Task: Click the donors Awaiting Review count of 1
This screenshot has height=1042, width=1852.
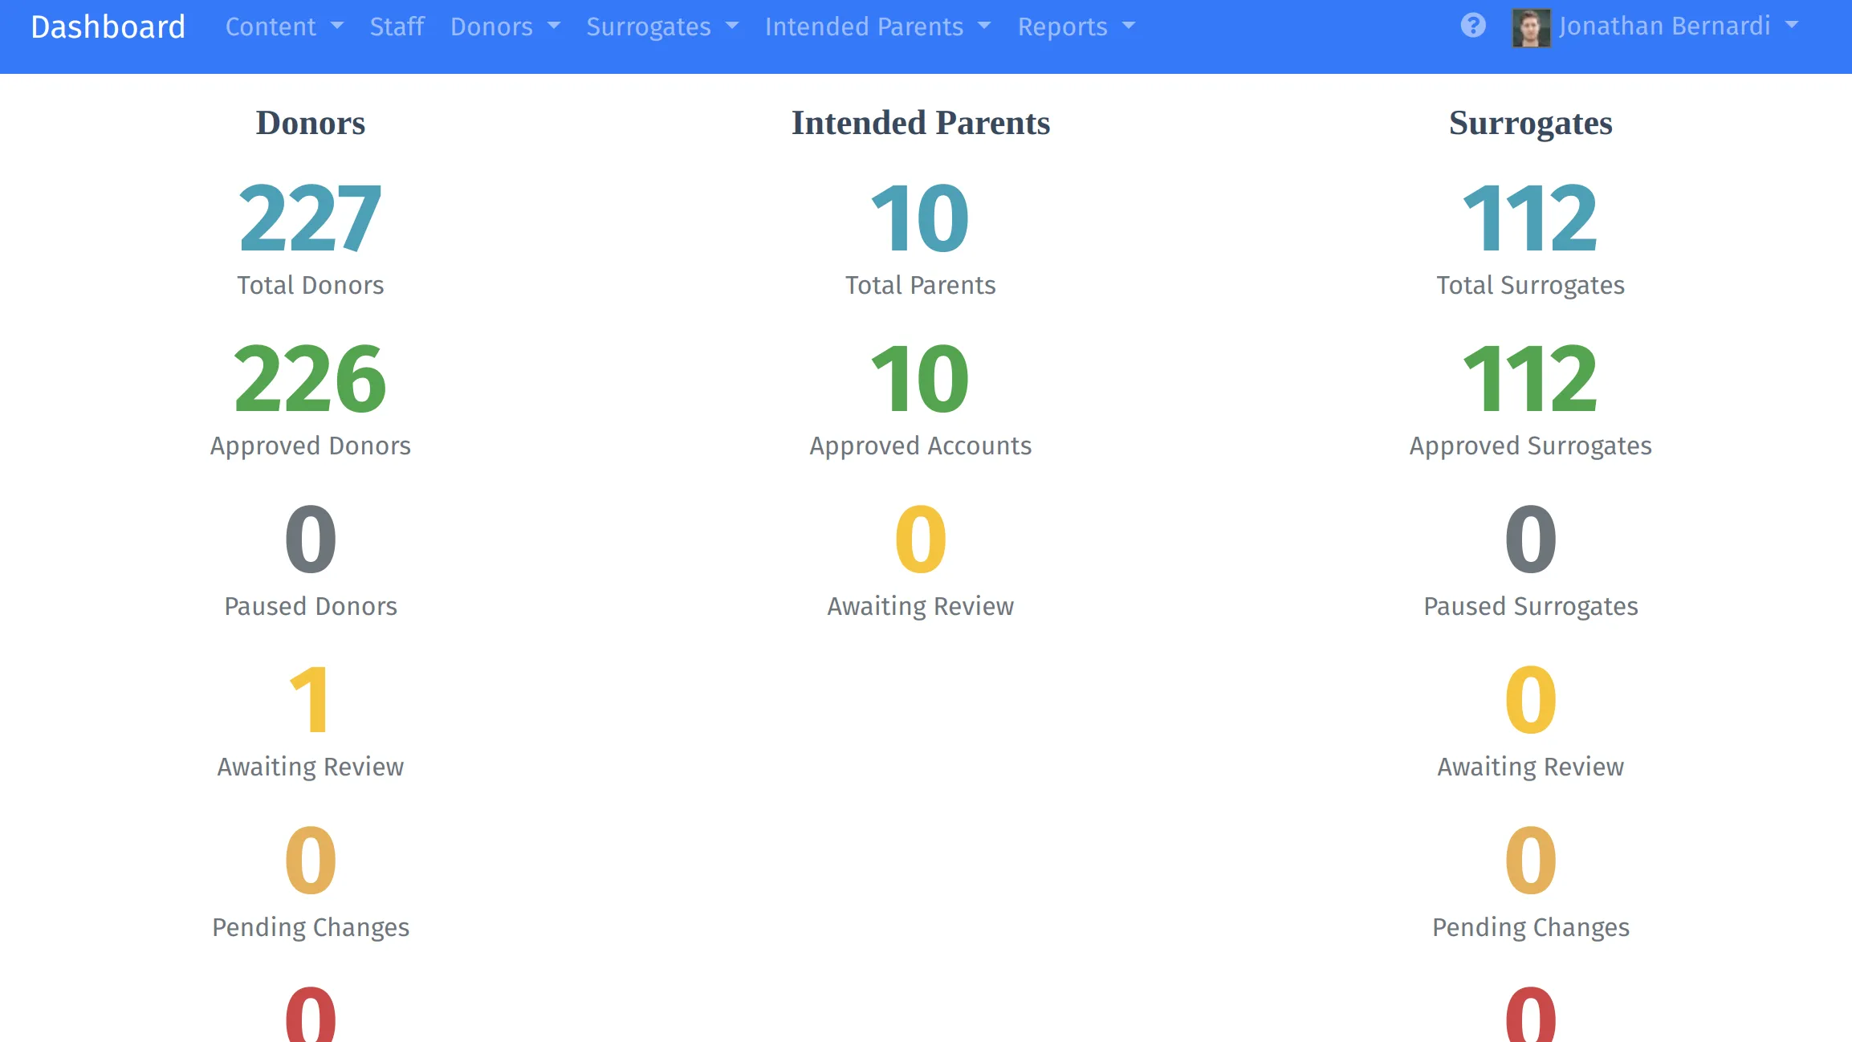Action: [310, 699]
